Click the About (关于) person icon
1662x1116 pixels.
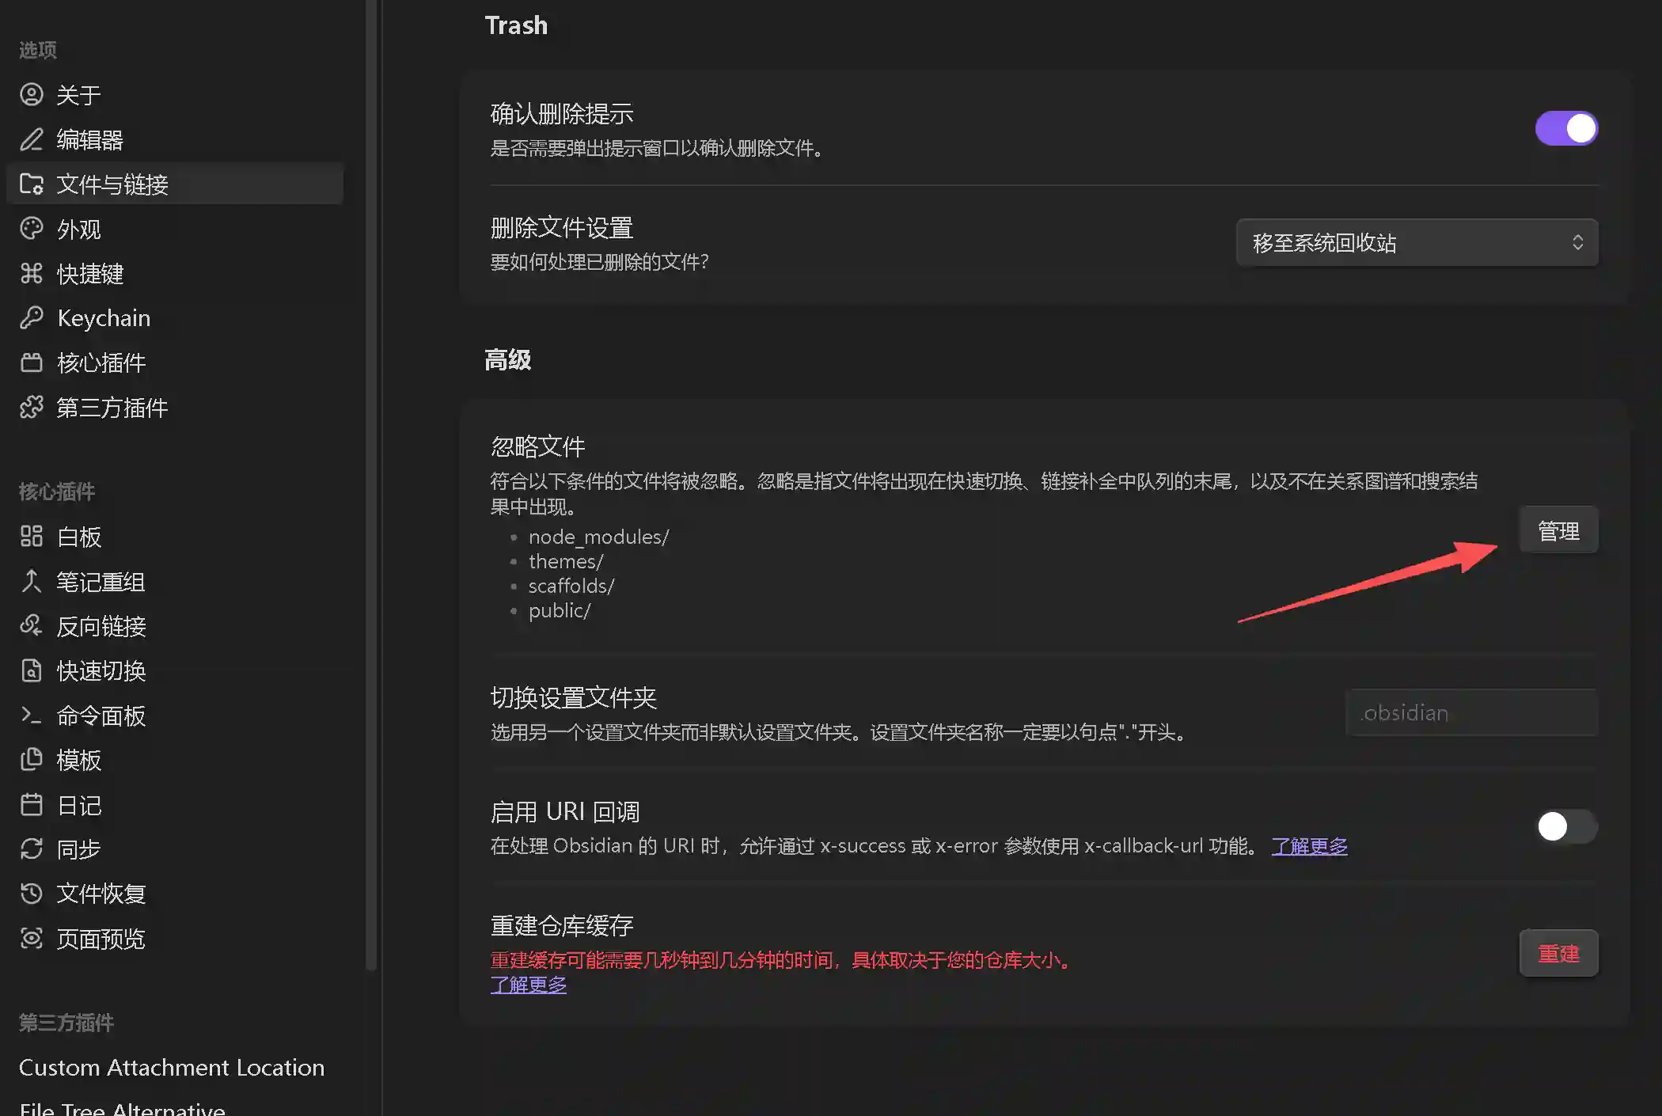coord(32,95)
